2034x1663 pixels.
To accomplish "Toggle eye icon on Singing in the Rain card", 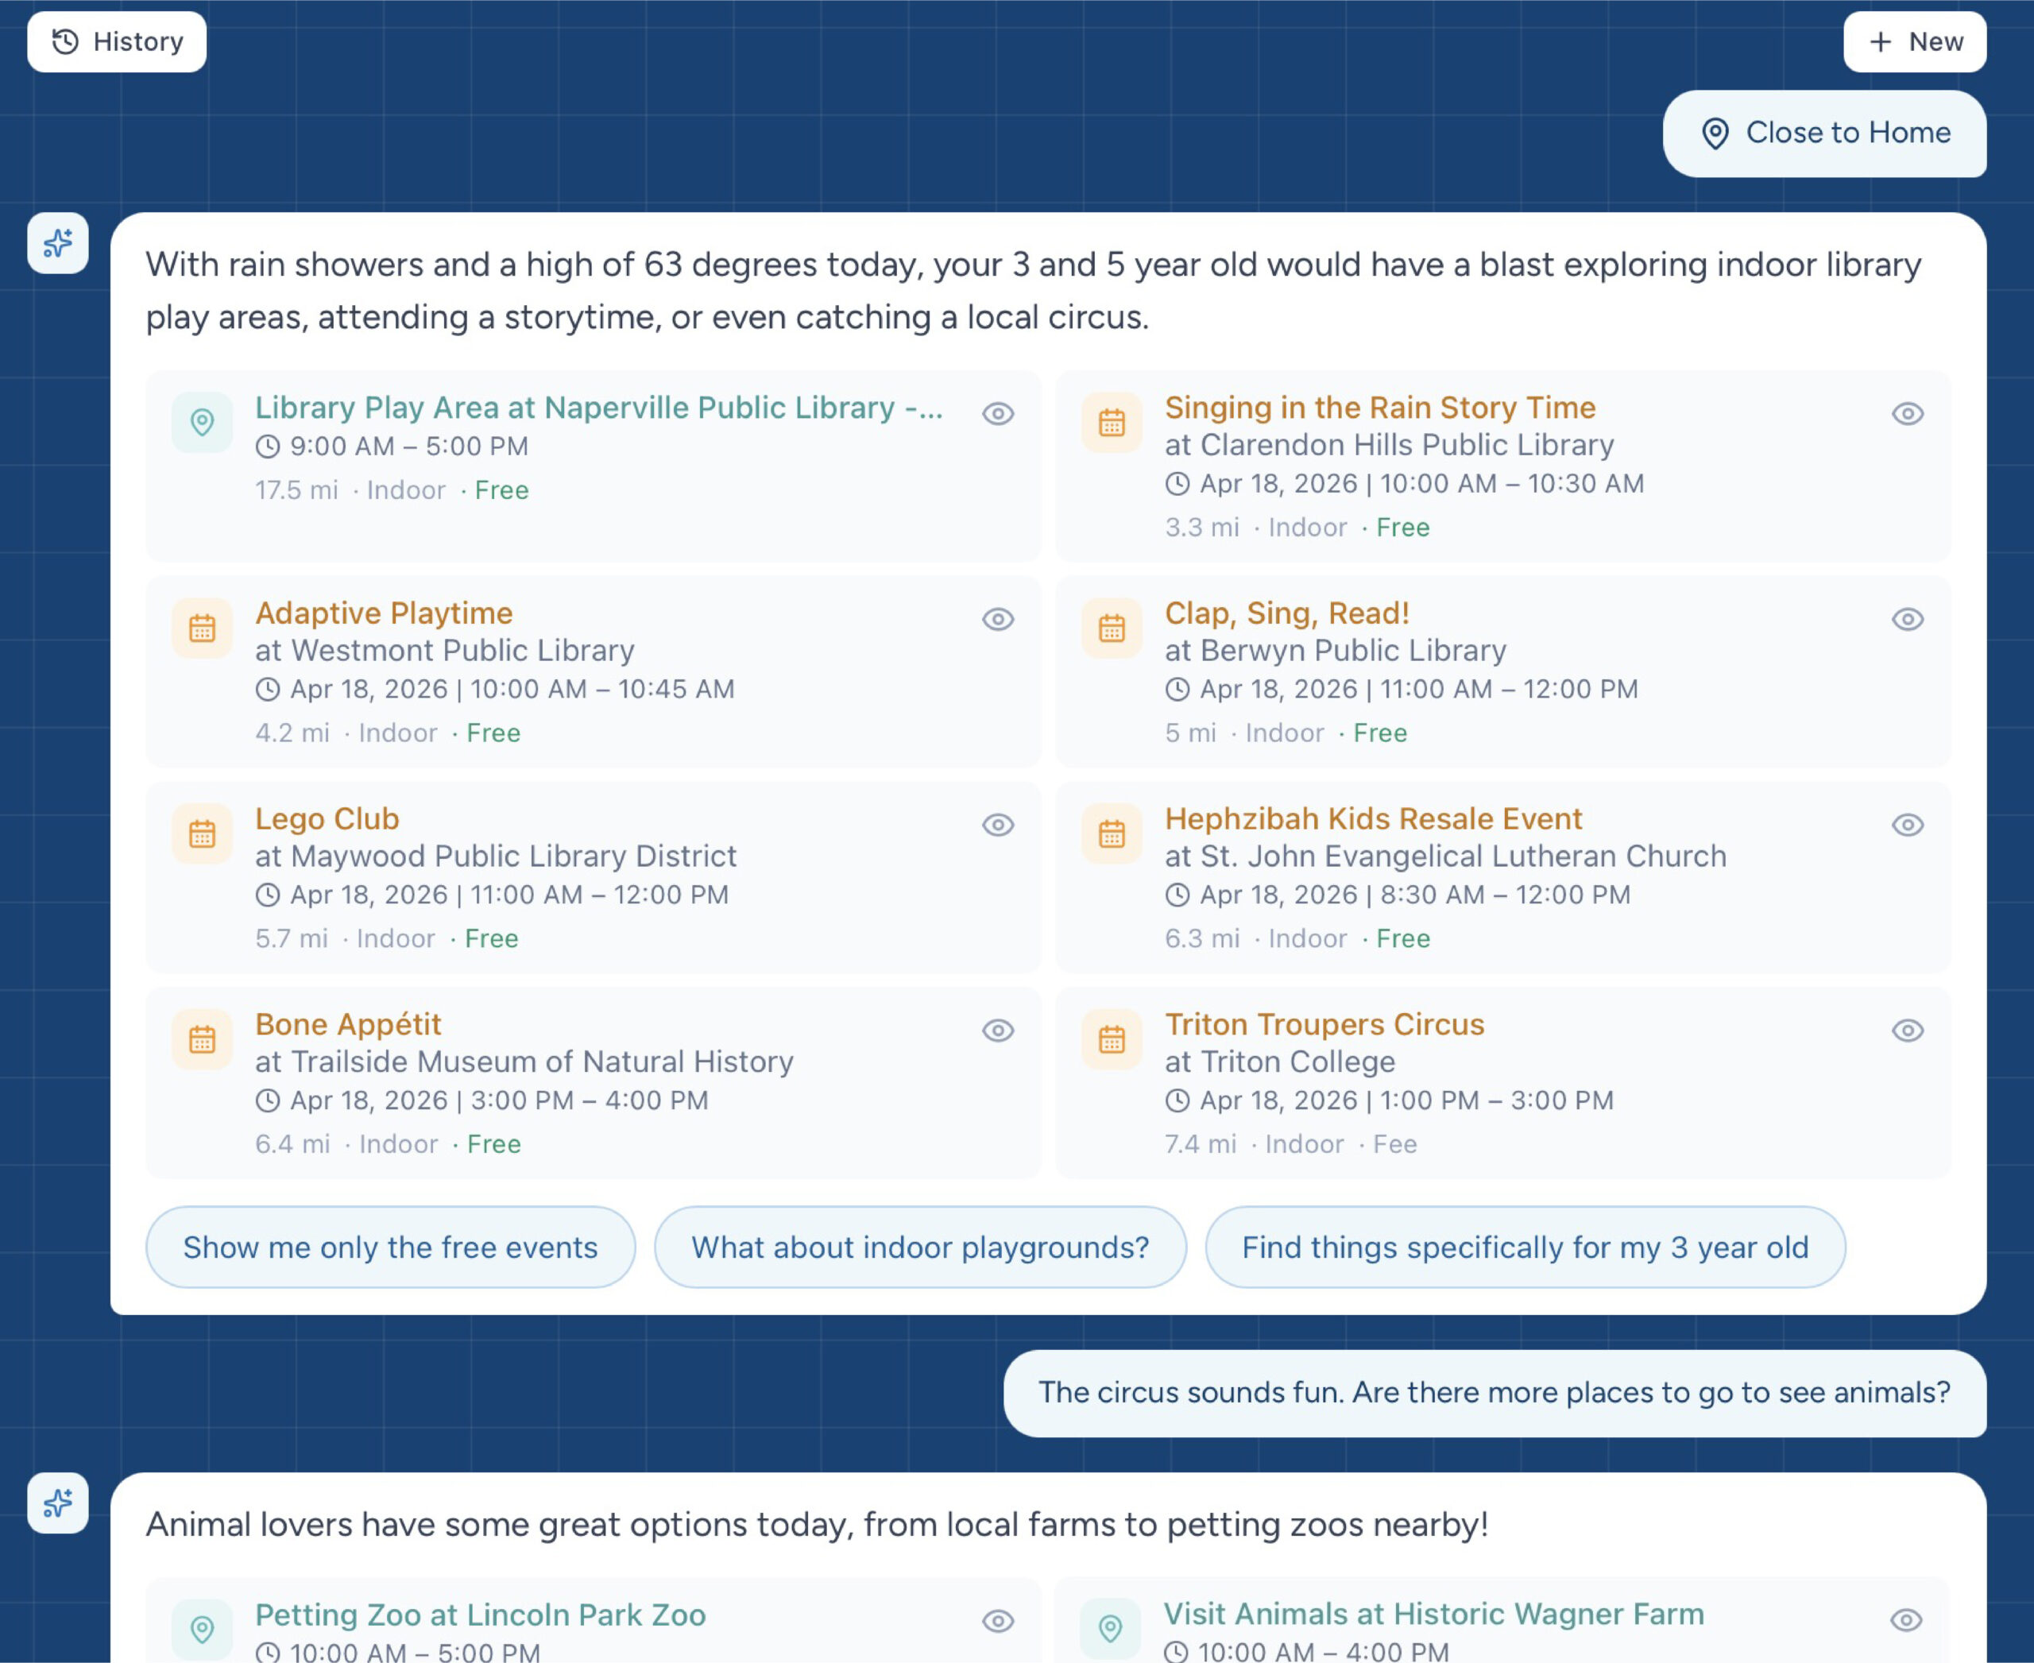I will pyautogui.click(x=1908, y=414).
